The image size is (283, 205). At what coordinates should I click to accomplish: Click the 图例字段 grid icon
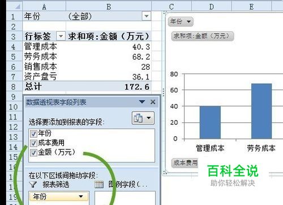pyautogui.click(x=99, y=185)
